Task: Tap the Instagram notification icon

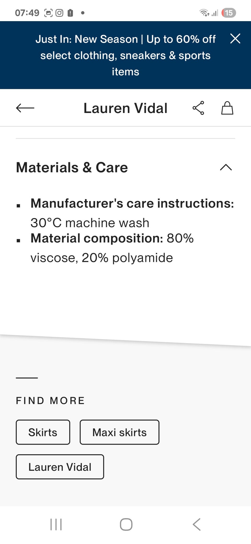Action: point(59,13)
